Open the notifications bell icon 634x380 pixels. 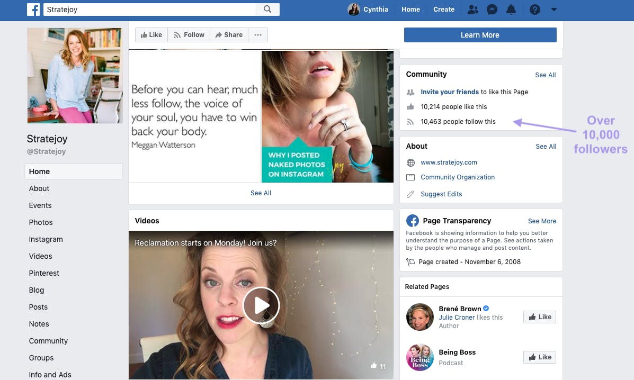tap(511, 10)
